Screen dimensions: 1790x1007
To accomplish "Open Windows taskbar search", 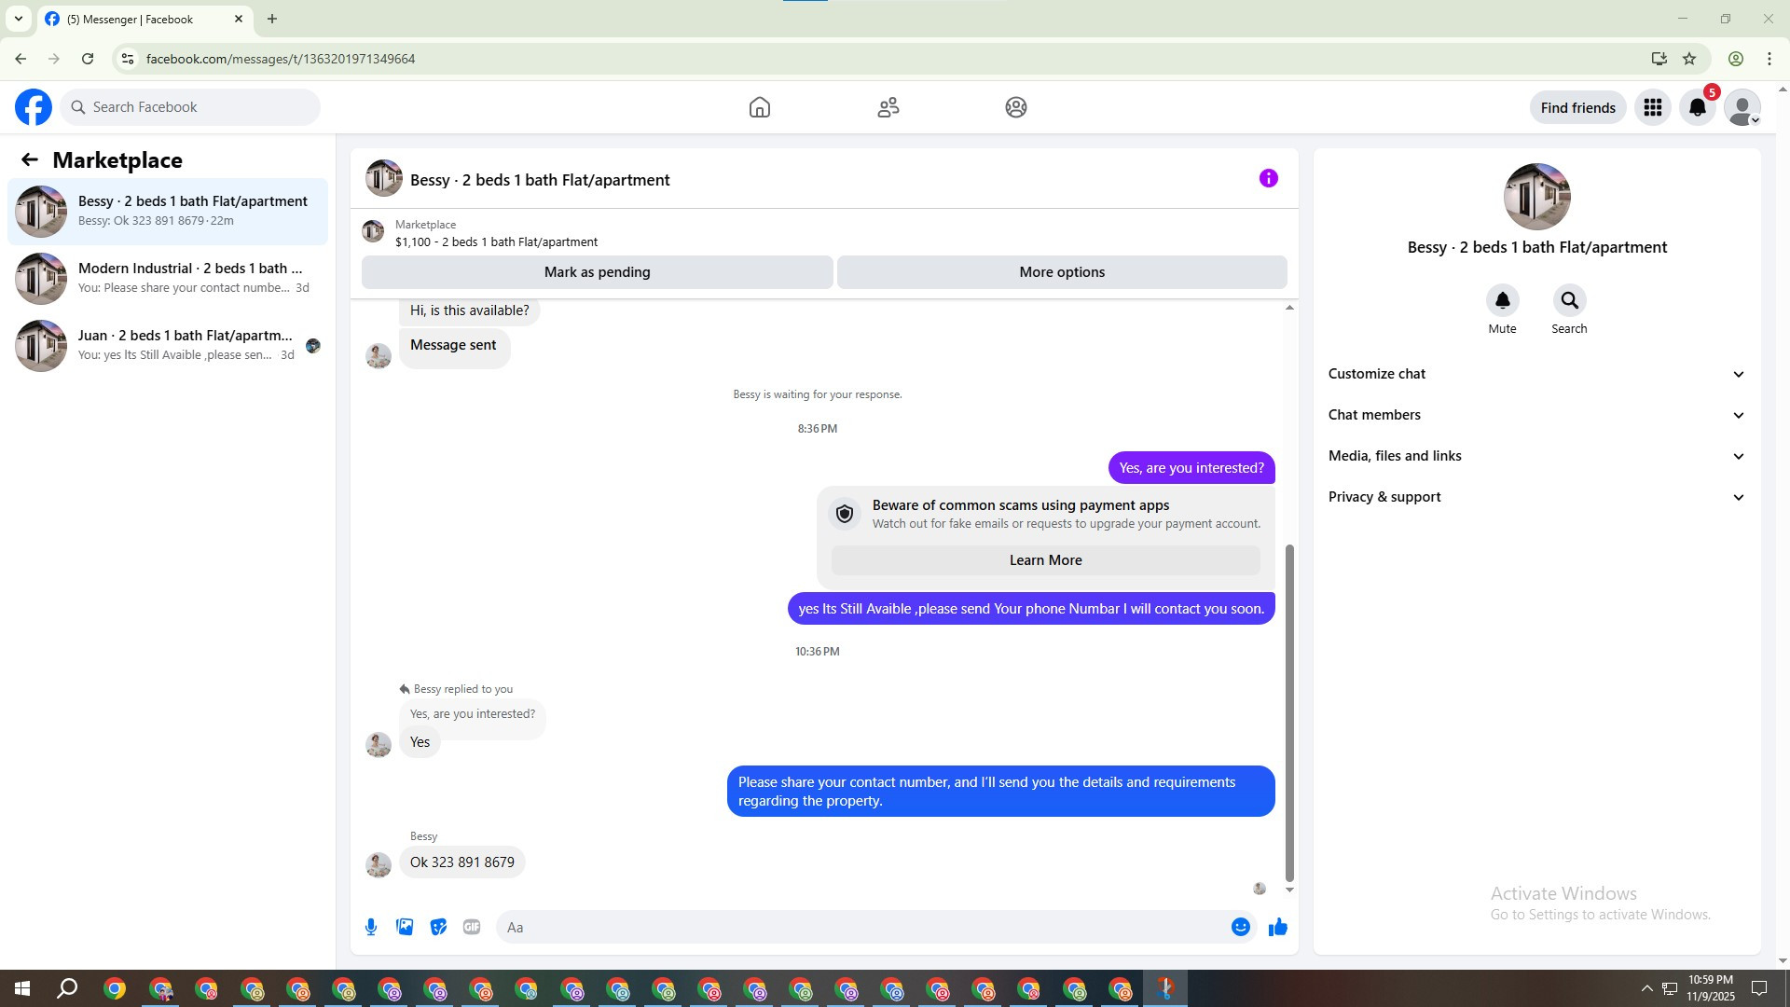I will pyautogui.click(x=67, y=988).
